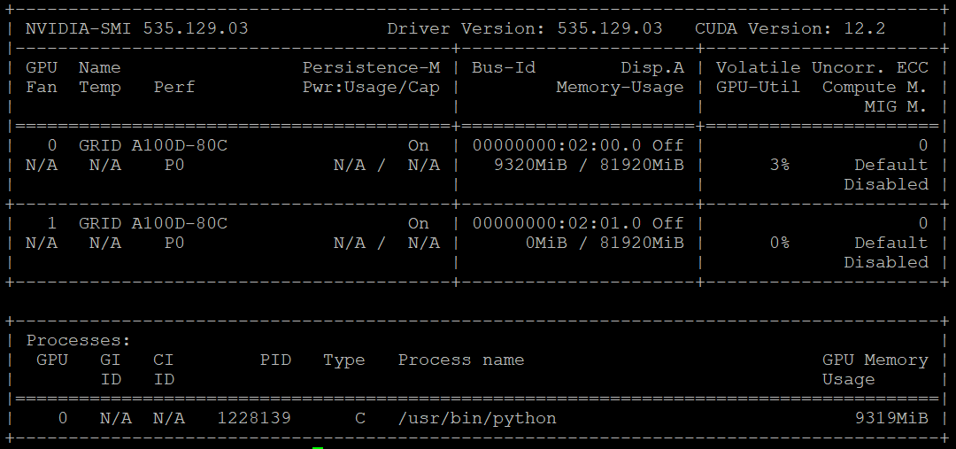Select the 0MiB memory usage value
The image size is (956, 449).
point(546,244)
